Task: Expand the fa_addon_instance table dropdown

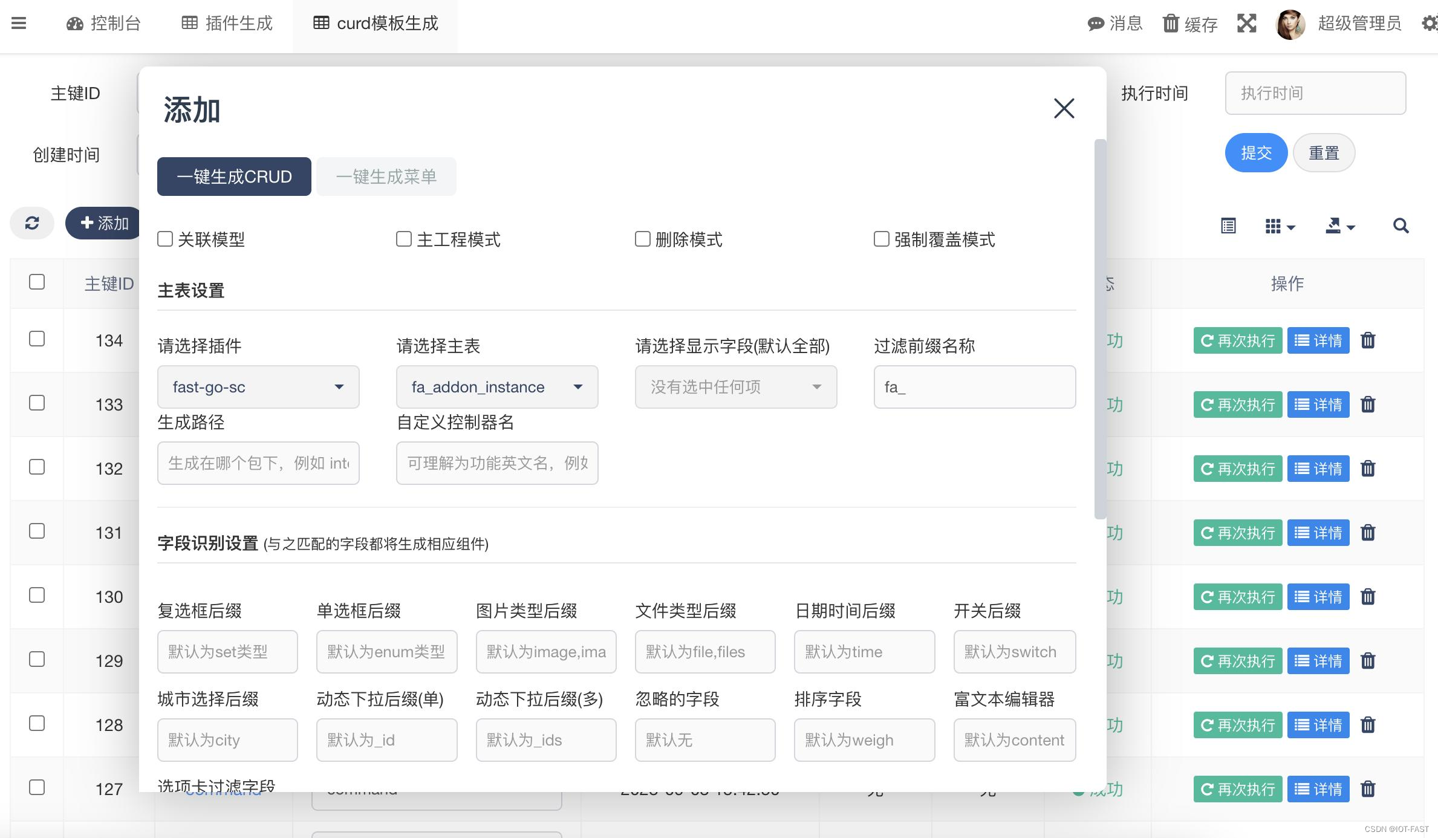Action: pyautogui.click(x=496, y=387)
